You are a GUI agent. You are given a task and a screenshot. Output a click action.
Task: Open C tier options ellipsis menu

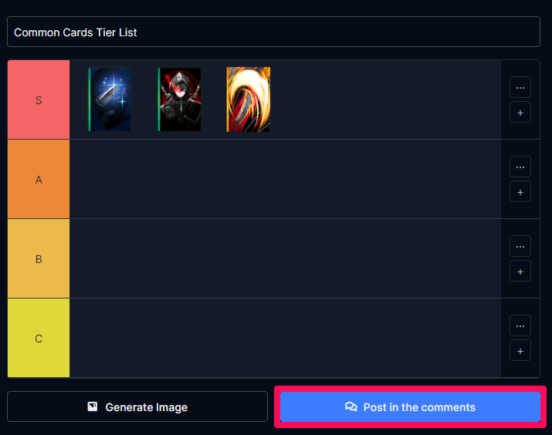[520, 325]
